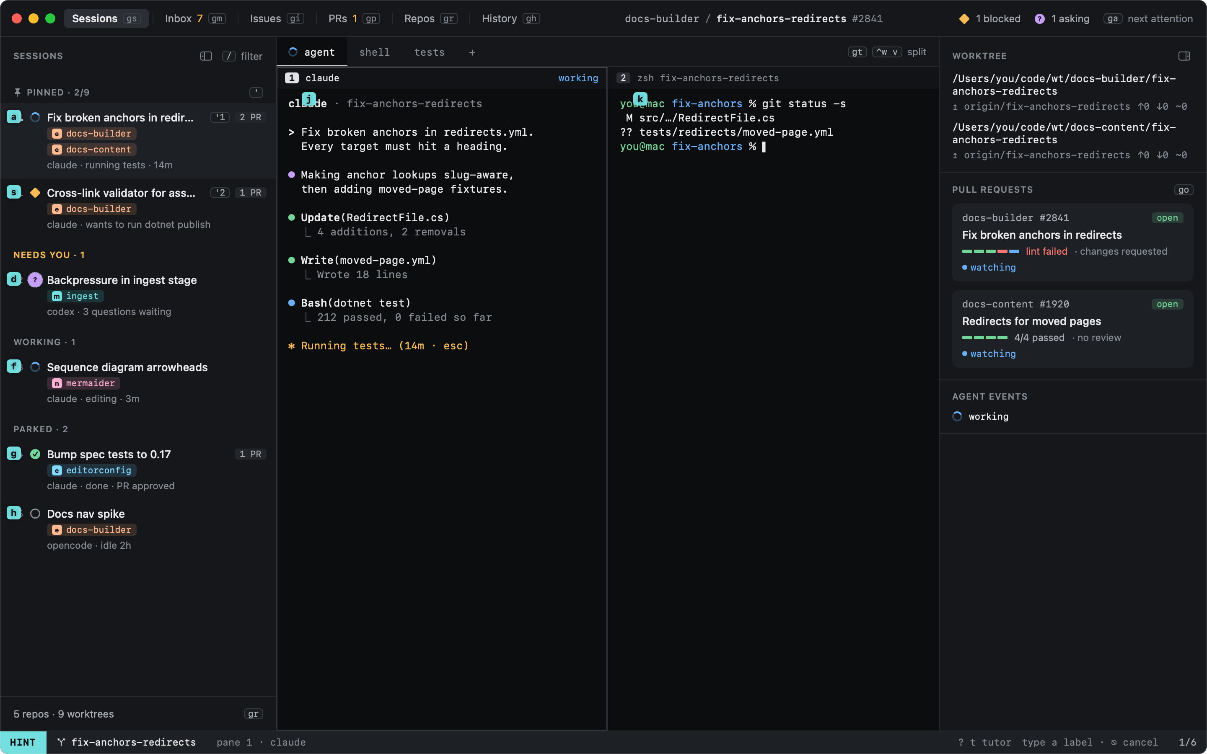Click the spinner icon on Sequence diagram arrowheads
The image size is (1207, 754).
tap(35, 367)
